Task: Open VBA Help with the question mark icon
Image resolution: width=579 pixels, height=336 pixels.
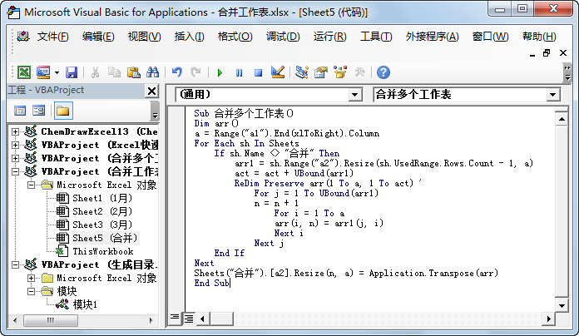Action: click(384, 72)
